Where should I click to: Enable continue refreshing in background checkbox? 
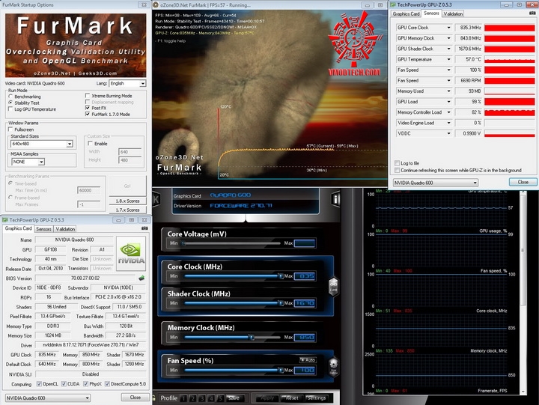click(x=398, y=170)
